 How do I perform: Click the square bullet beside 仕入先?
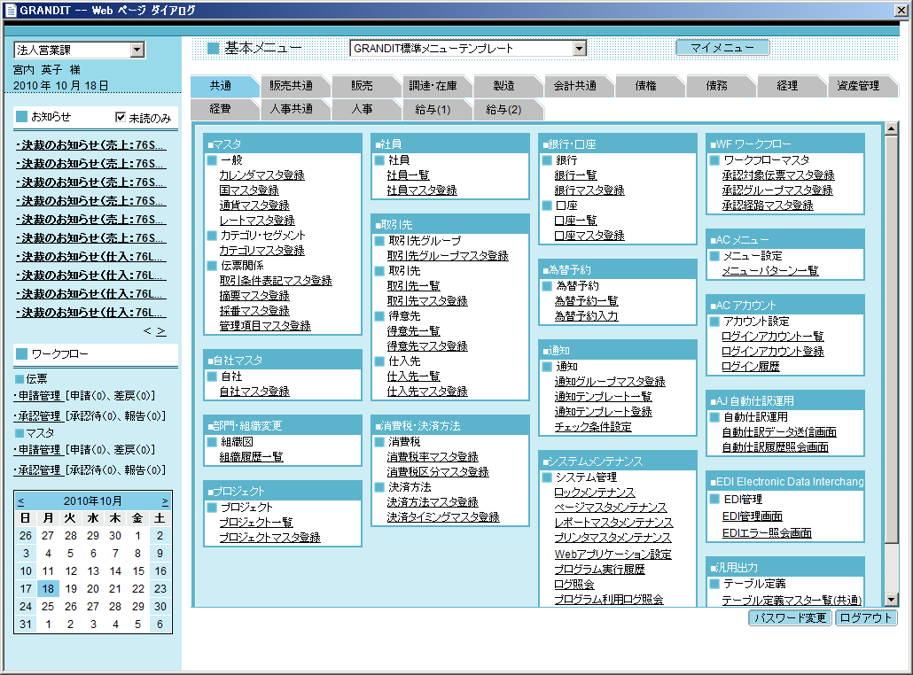pos(379,361)
